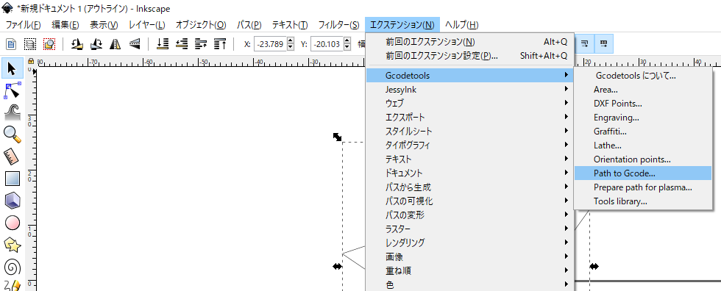Select the 3D box tool
This screenshot has height=291, width=721.
pyautogui.click(x=12, y=201)
